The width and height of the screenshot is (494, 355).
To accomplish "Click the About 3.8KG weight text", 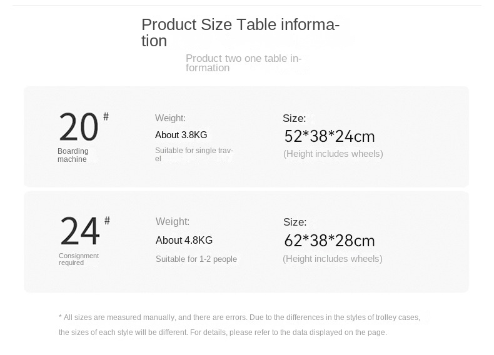I will coord(181,135).
